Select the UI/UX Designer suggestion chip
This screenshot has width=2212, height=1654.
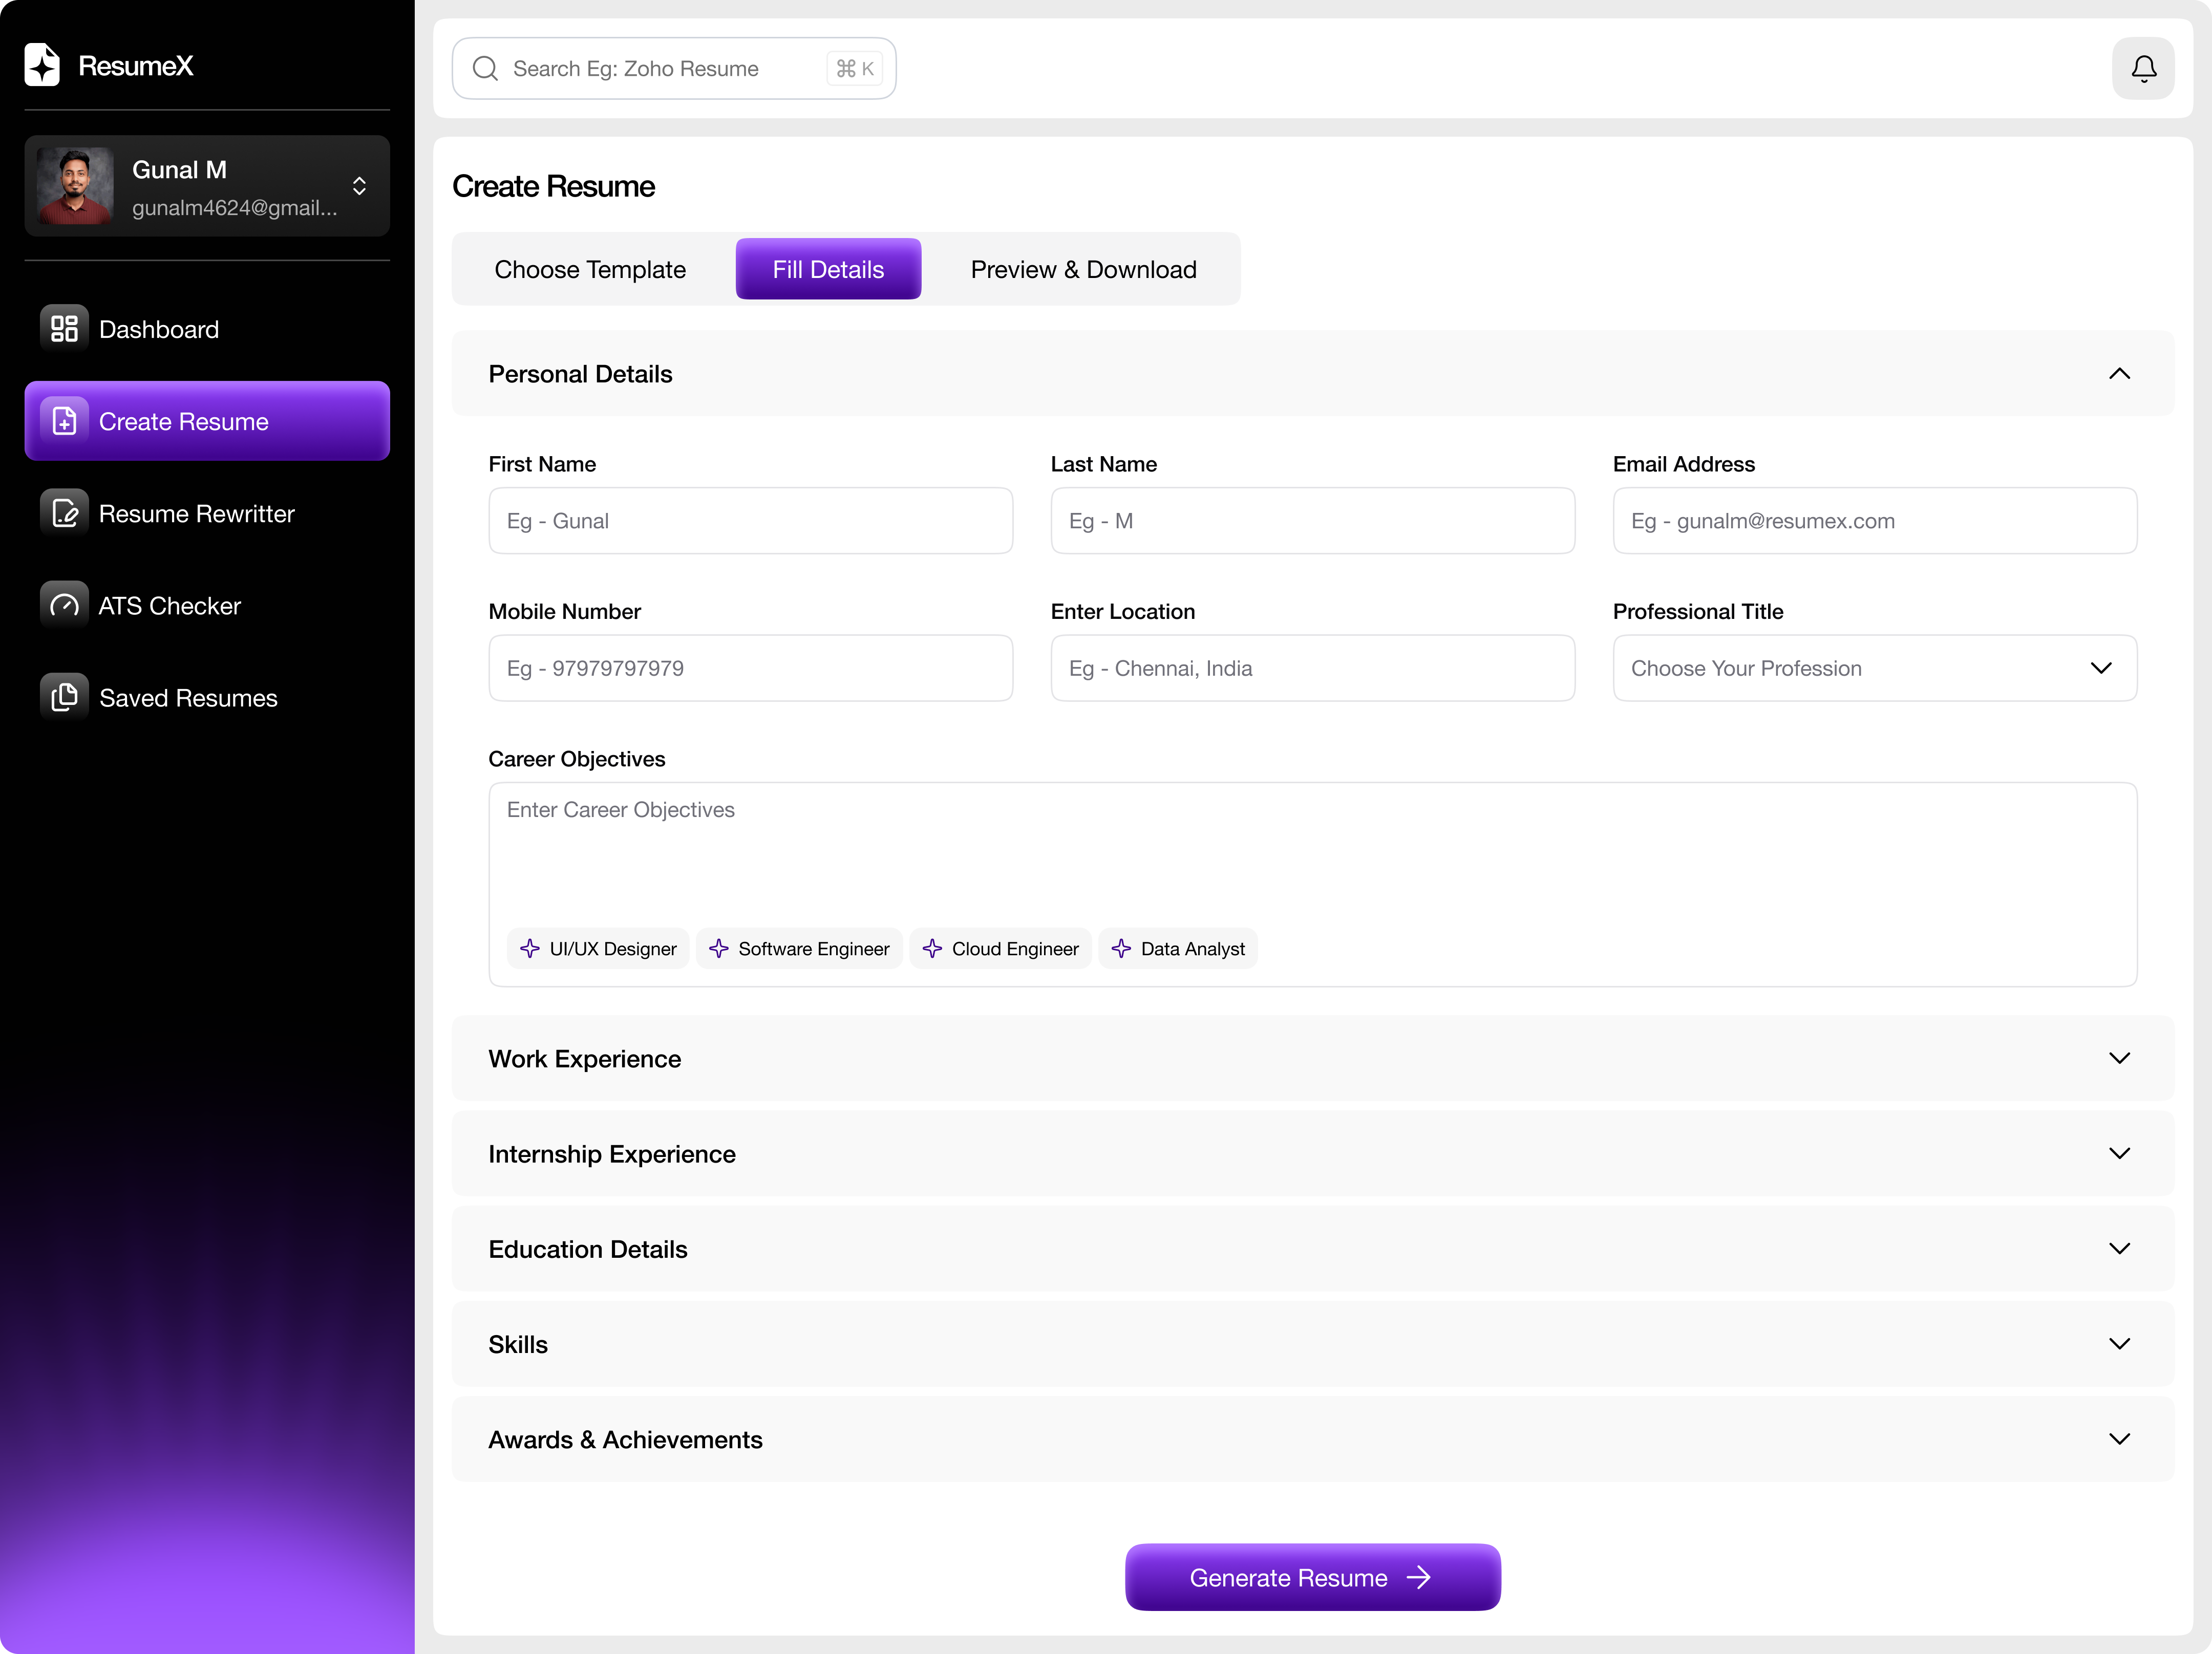tap(598, 948)
